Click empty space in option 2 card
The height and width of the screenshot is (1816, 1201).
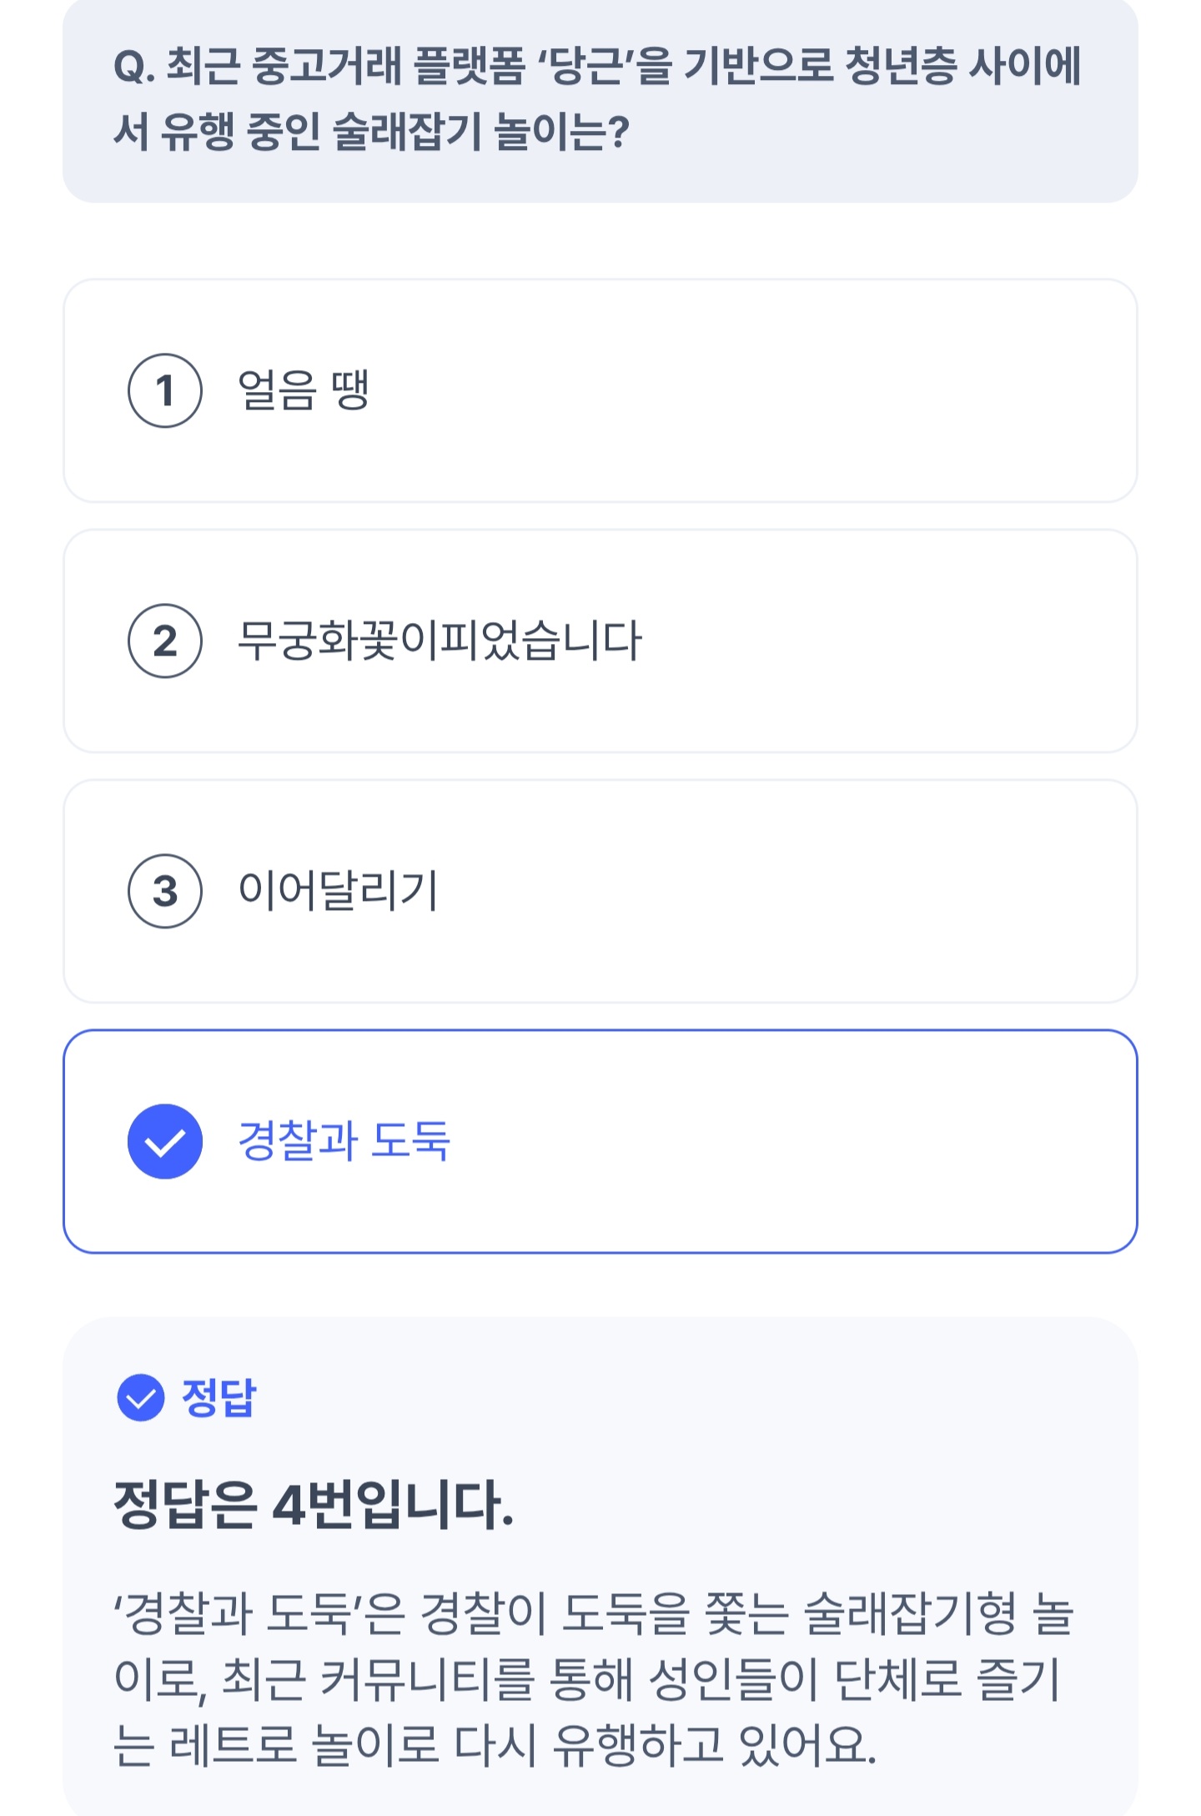click(x=876, y=641)
